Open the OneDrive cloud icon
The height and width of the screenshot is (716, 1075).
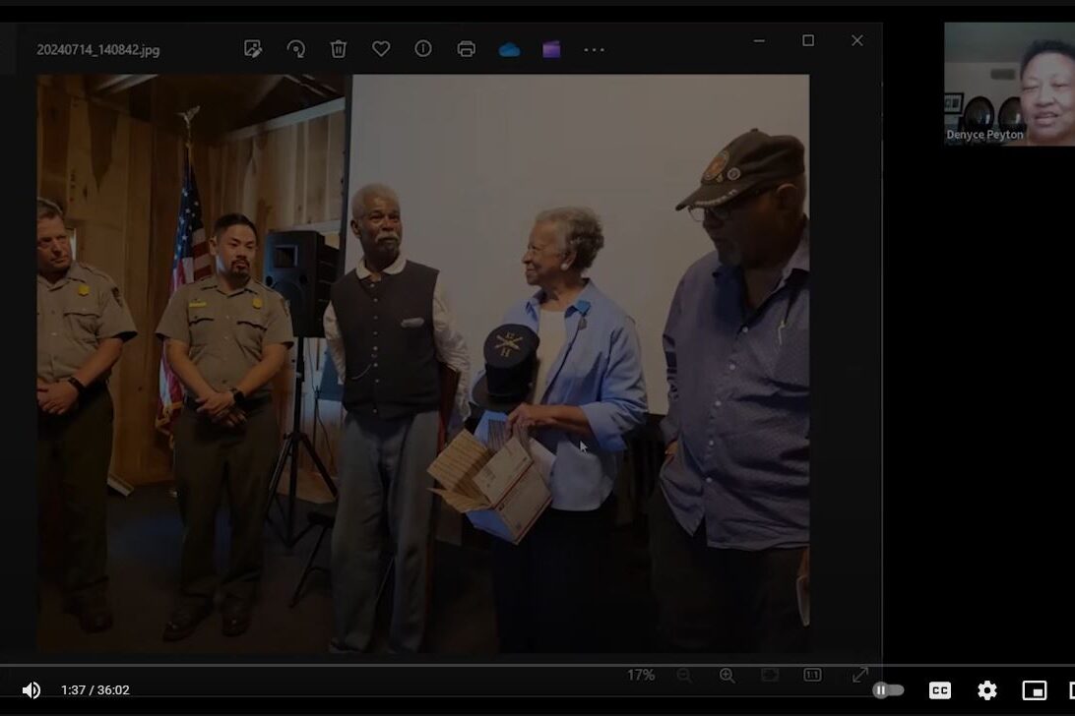coord(509,49)
